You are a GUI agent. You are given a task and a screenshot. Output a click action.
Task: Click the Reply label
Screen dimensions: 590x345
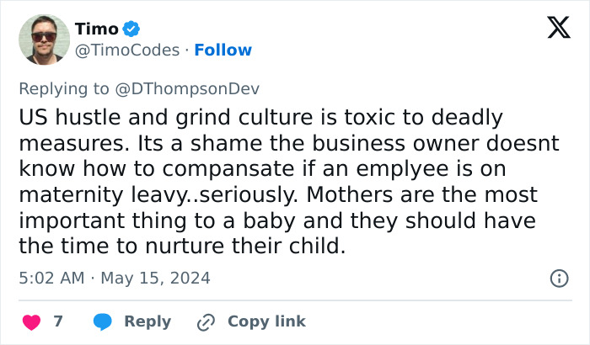(147, 321)
